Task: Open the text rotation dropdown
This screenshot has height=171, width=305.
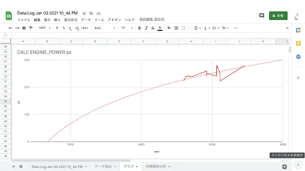Action: point(225,28)
